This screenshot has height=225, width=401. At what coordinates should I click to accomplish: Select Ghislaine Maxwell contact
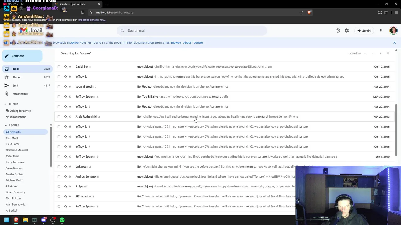click(17, 150)
